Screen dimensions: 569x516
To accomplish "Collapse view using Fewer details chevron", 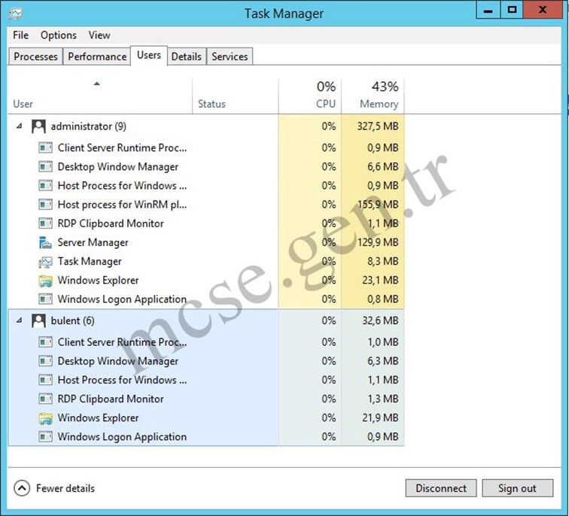I will (x=22, y=488).
